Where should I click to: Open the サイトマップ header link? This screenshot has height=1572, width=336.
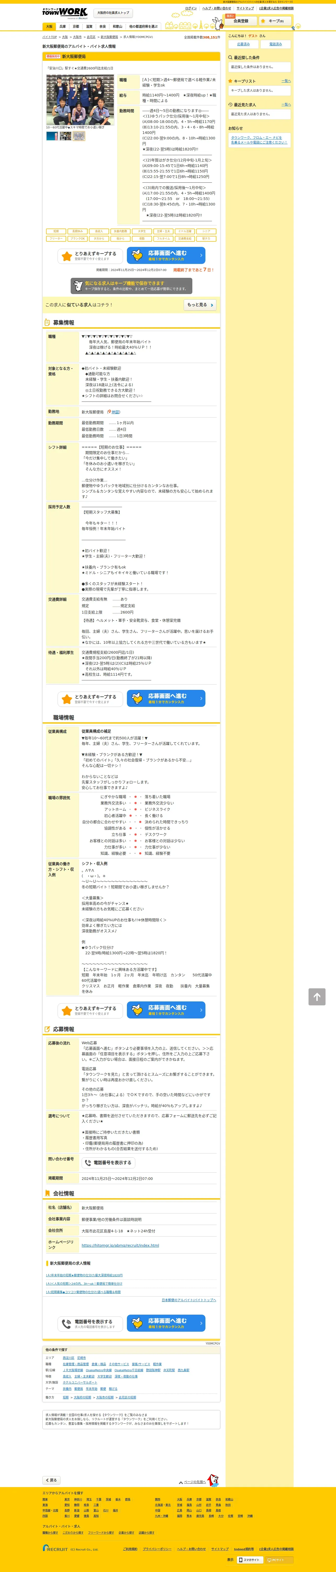click(245, 9)
